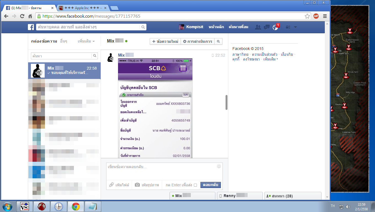The height and width of the screenshot is (212, 375).
Task: Click the magnifier in the inbox search box
Action: point(95,56)
